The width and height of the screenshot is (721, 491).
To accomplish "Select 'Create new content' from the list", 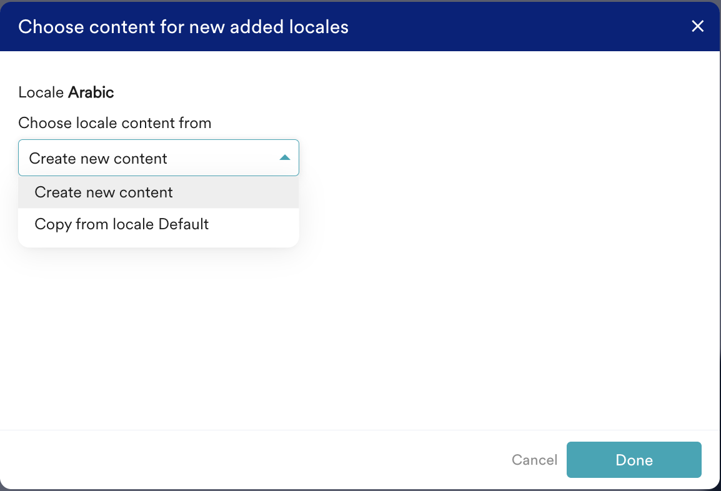I will [104, 192].
